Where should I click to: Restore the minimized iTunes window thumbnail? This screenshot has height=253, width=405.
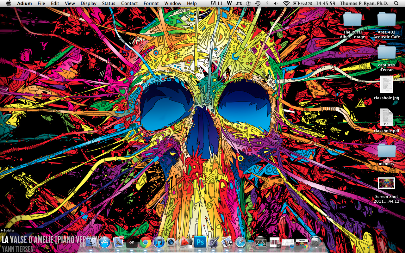[288, 243]
